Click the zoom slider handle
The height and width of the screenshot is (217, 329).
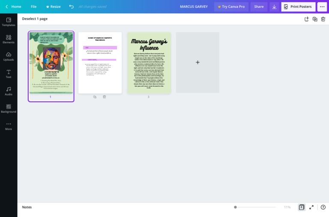[x=236, y=207]
